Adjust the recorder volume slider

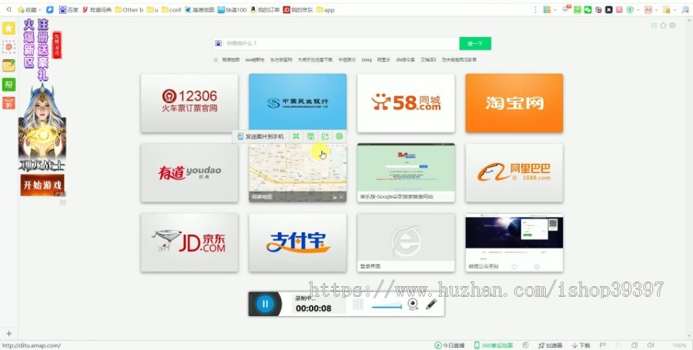pyautogui.click(x=387, y=306)
